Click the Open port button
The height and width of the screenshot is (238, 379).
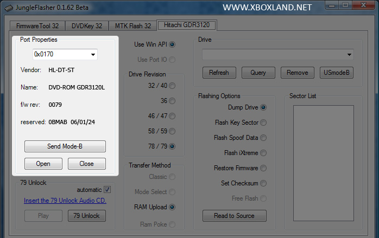43,164
